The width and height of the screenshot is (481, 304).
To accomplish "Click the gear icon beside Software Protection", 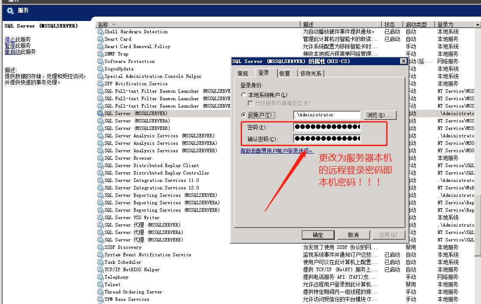I will tap(100, 61).
